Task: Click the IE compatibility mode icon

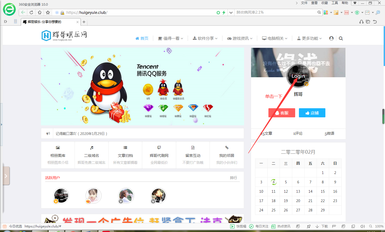Action: (x=344, y=226)
